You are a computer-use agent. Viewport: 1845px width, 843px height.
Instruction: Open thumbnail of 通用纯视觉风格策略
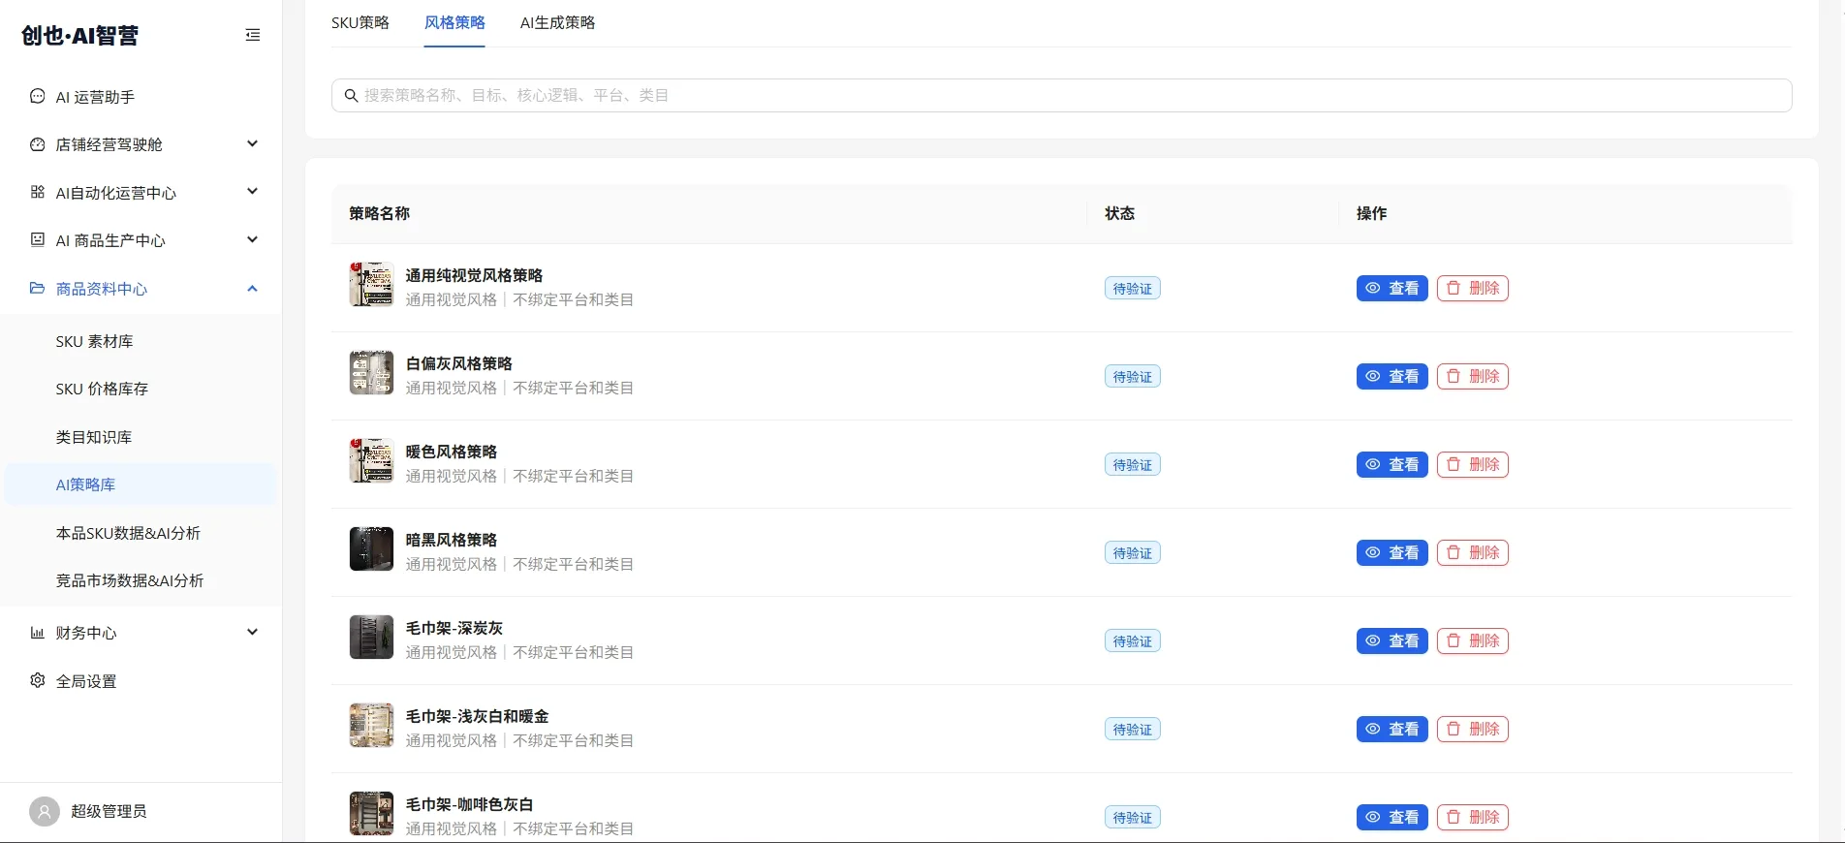coord(371,284)
